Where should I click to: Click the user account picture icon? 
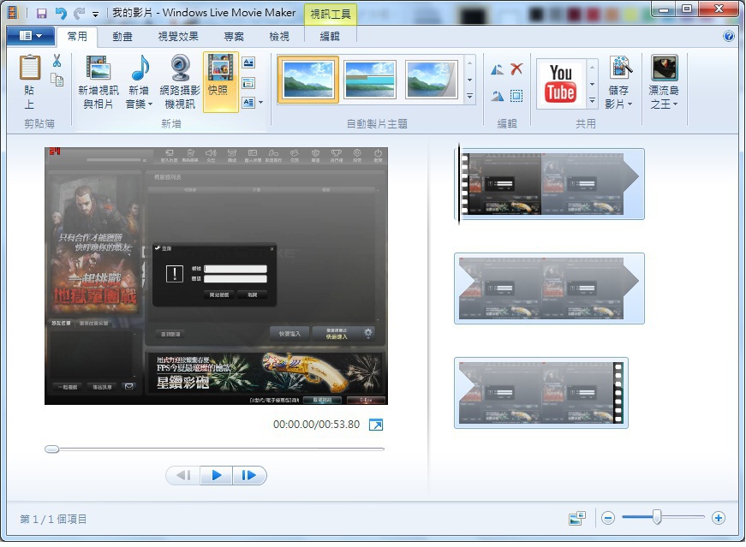coord(665,68)
